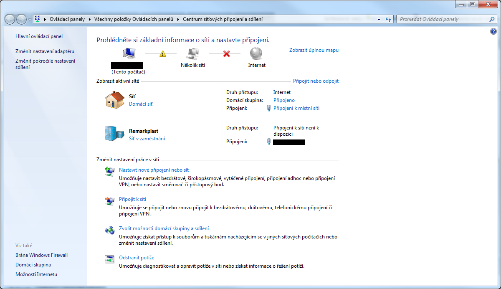Open recent pages dropdown next to Forward

[30, 20]
